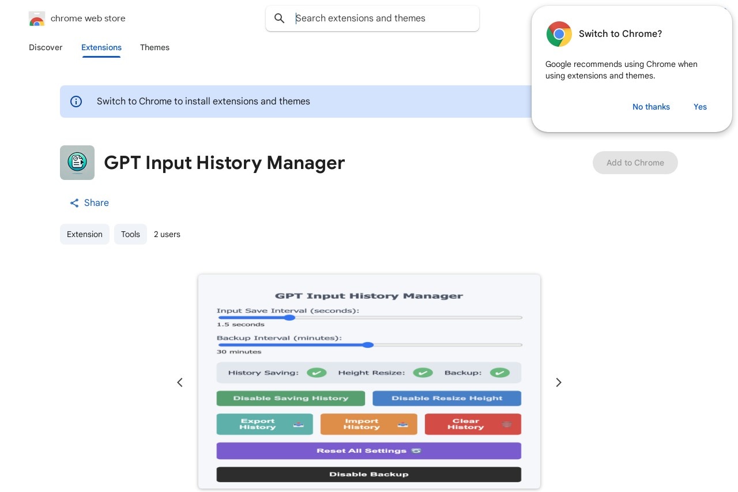This screenshot has height=492, width=738.
Task: Click Disable Backup in the screenshot
Action: [369, 474]
